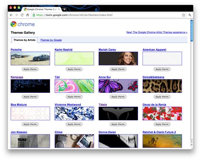Switch to Themes by Google tab
This screenshot has width=201, height=160.
coord(51,40)
